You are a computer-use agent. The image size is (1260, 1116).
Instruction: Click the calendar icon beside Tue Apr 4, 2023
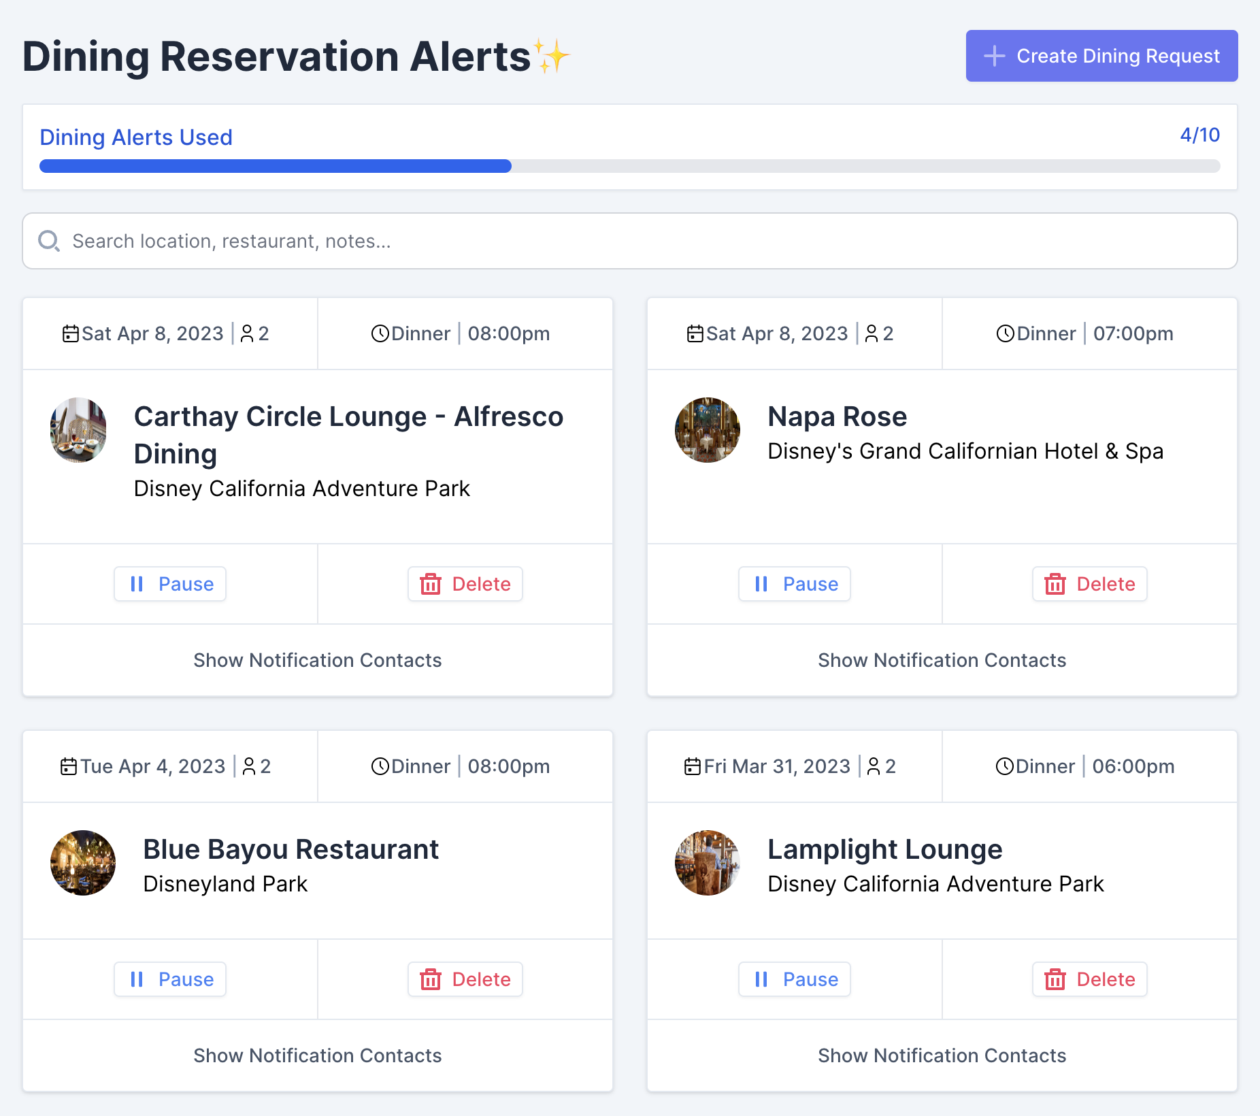tap(69, 766)
